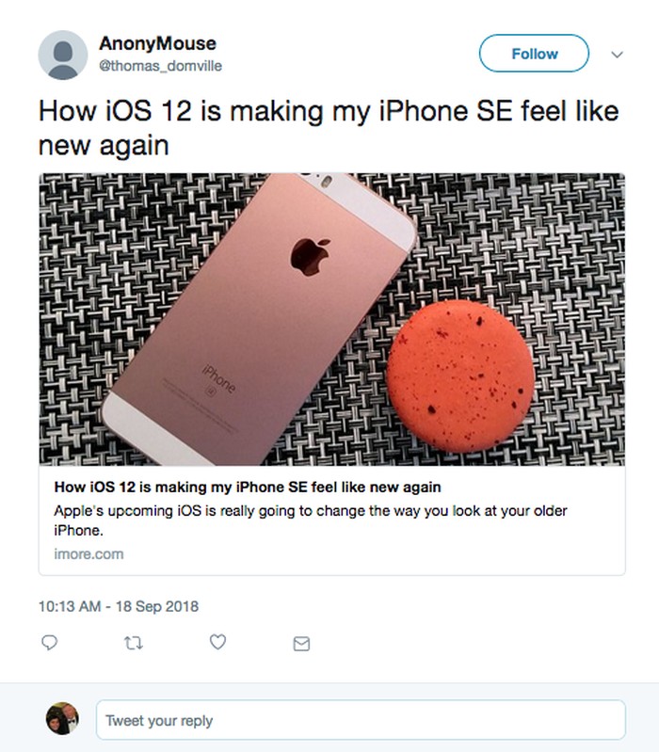Click into the "Tweet your reply" field
Image resolution: width=659 pixels, height=752 pixels.
point(360,721)
